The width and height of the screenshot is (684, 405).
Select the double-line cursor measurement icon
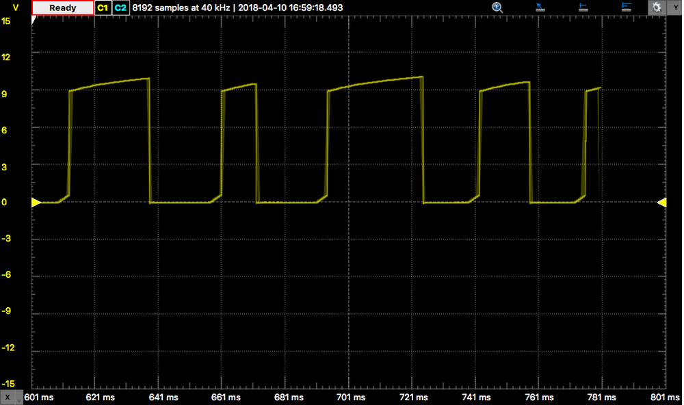[x=626, y=8]
